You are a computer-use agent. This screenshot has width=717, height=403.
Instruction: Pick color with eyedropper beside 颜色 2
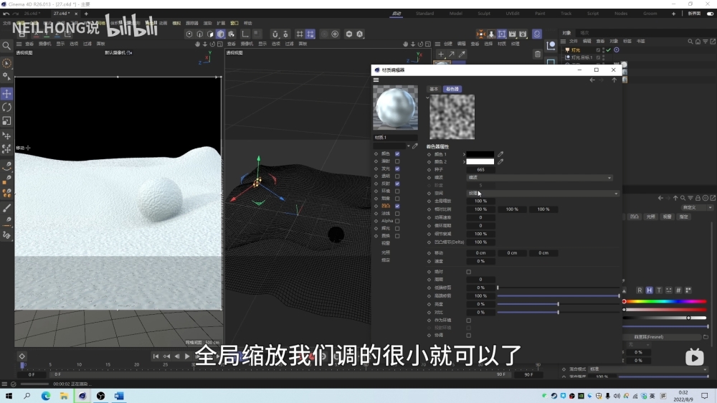pos(500,161)
